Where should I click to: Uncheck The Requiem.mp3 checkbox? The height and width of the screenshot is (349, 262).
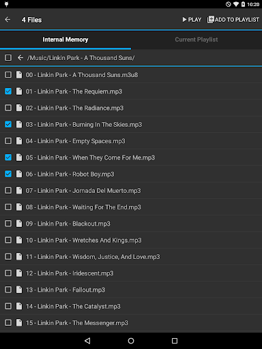click(8, 91)
